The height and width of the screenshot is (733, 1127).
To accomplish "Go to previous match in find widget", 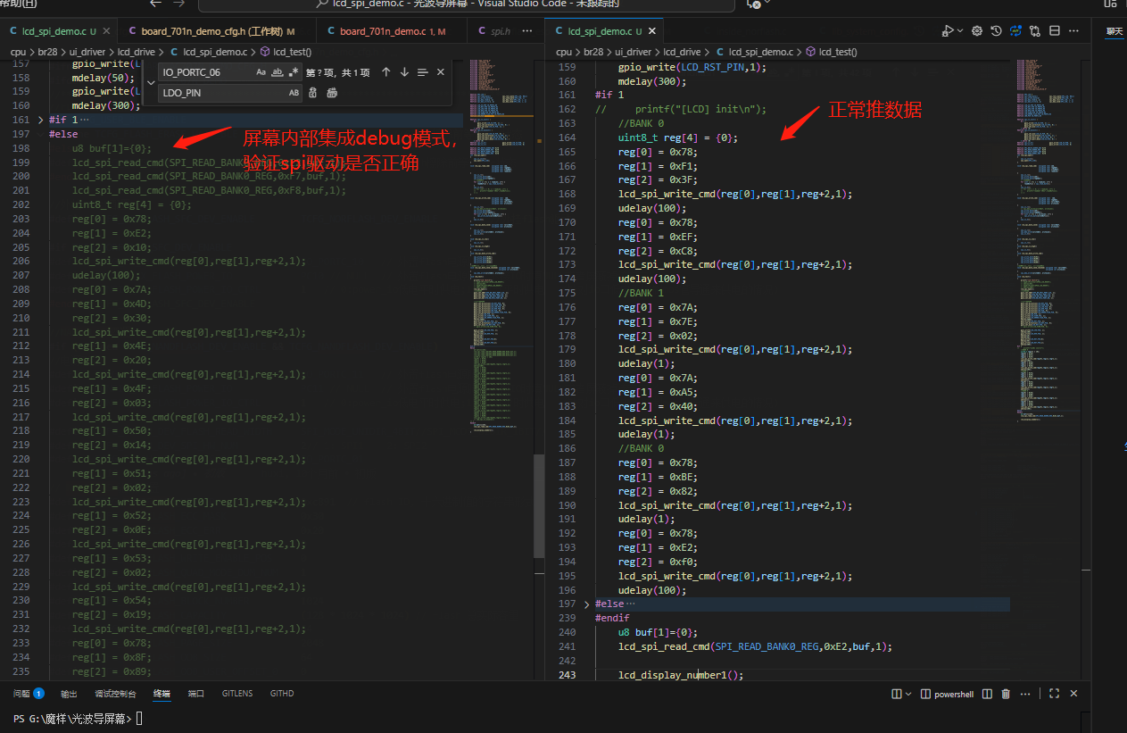I will [x=385, y=71].
